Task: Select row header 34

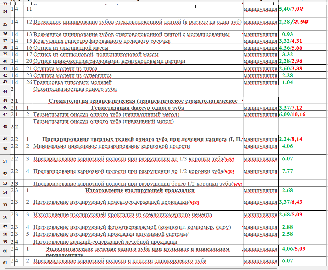Action: [5, 12]
